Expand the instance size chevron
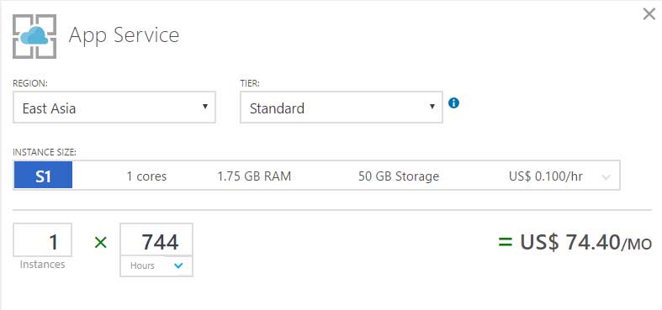 [x=606, y=177]
